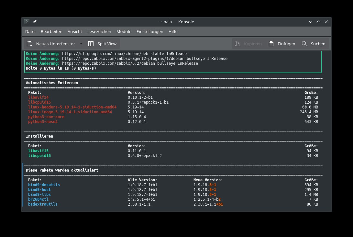Screen dimensions: 353x237
Task: Open the dropdown arrow beside Neues Unterfenster
Action: coord(81,43)
